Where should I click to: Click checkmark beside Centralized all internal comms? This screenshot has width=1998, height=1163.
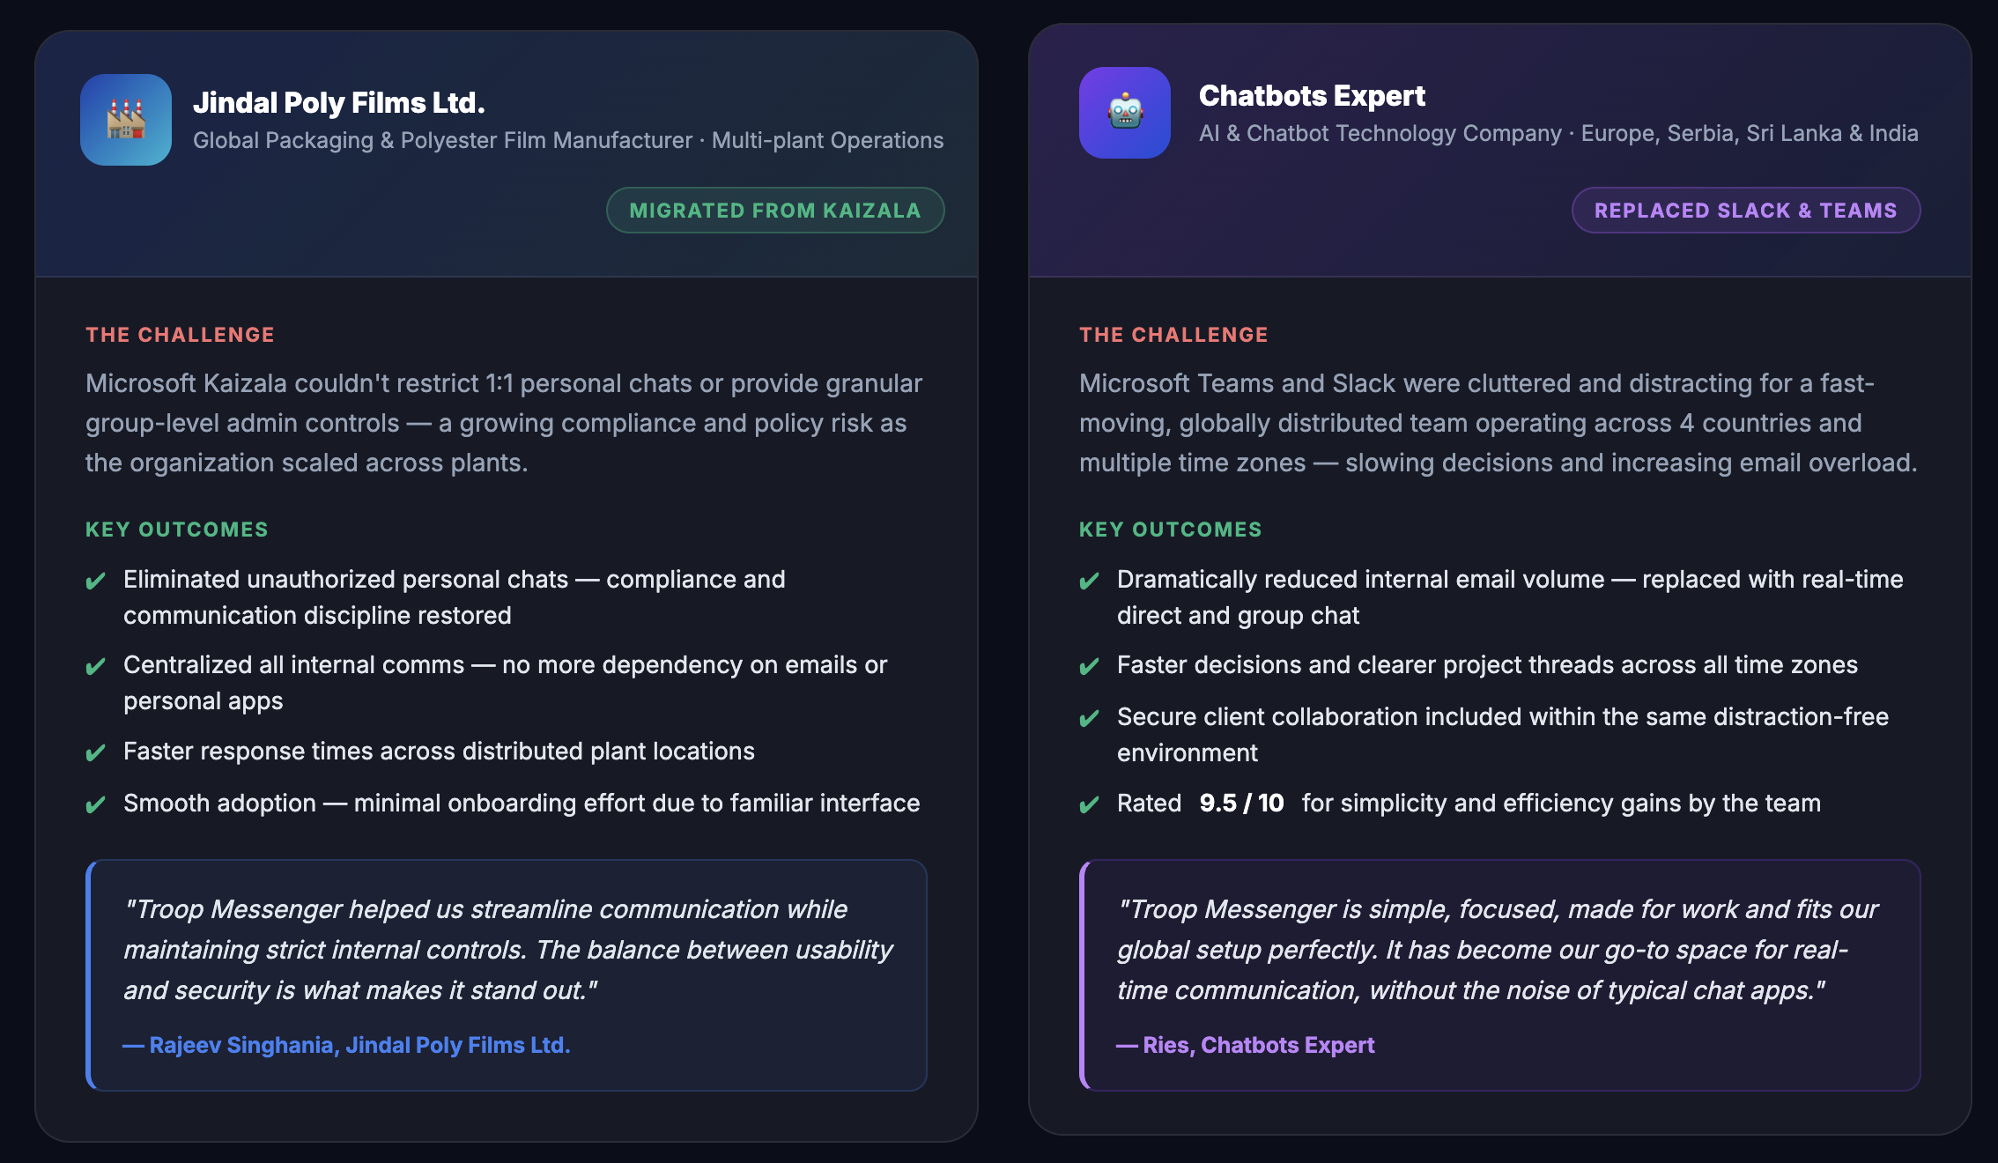coord(96,666)
